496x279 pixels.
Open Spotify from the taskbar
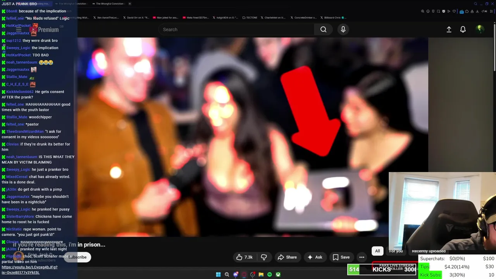tap(269, 274)
